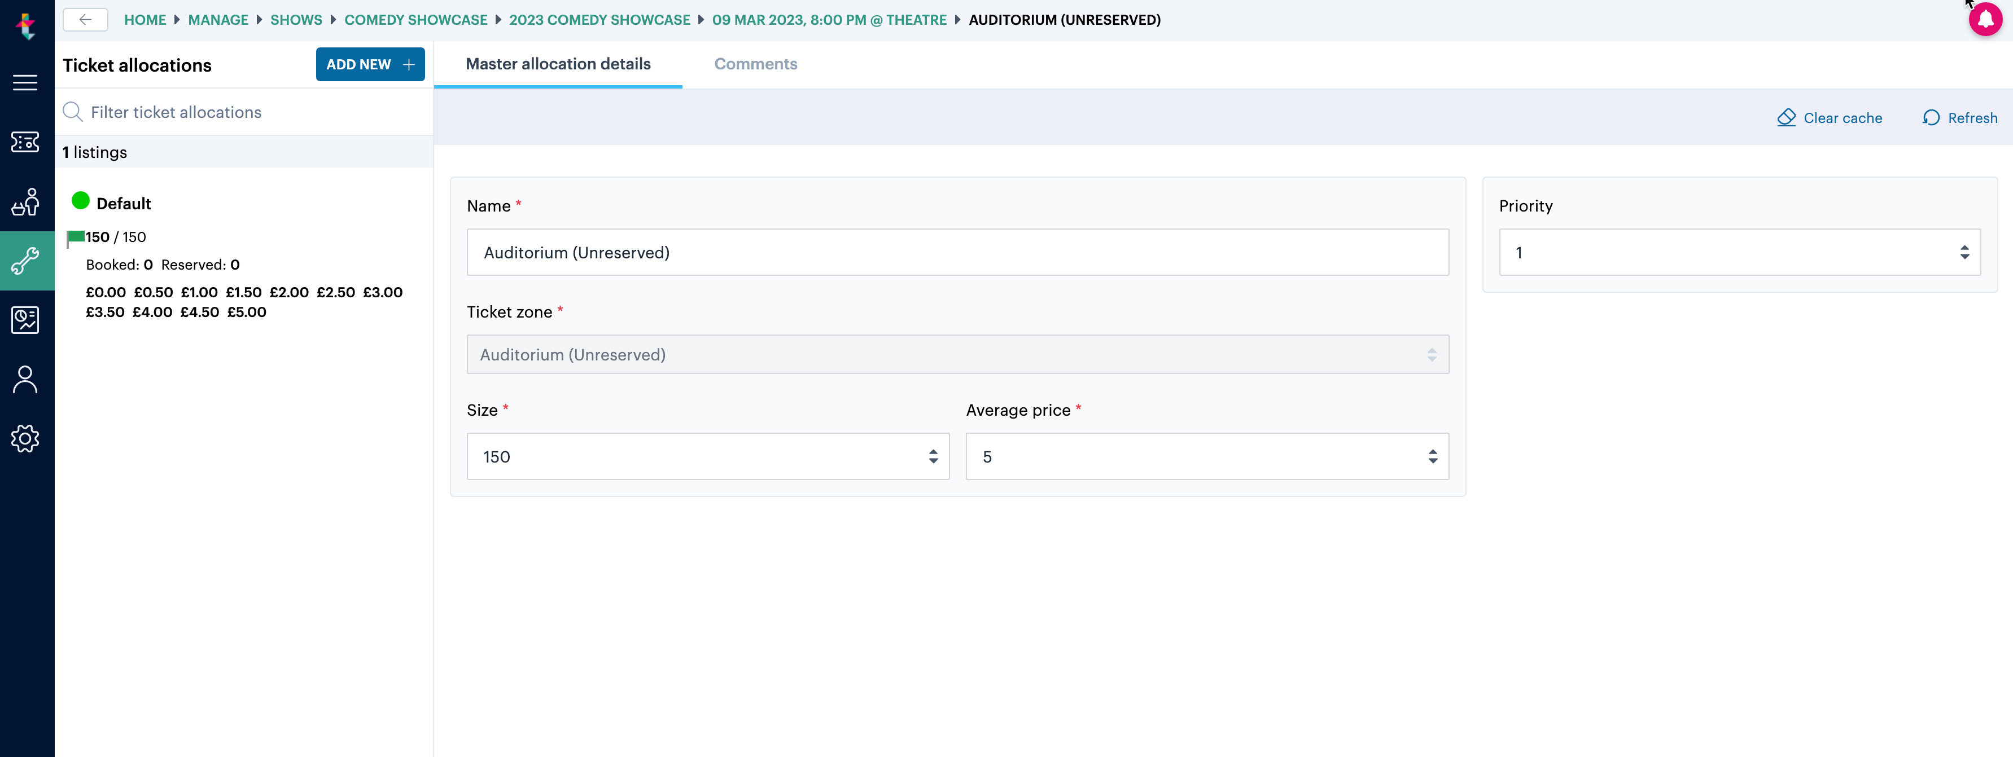
Task: Open COMEDY SHOWCASE breadcrumb link
Action: point(415,20)
